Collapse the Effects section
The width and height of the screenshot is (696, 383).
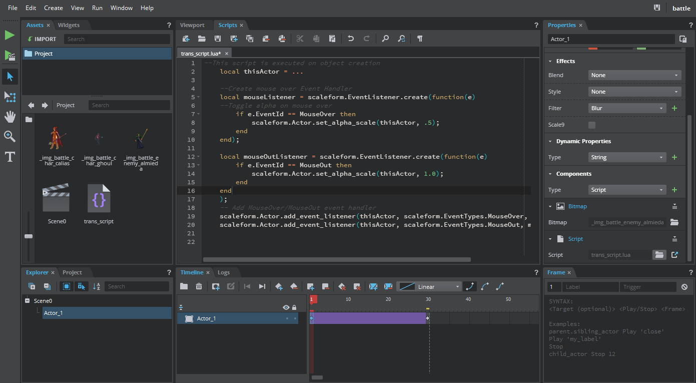coord(551,61)
